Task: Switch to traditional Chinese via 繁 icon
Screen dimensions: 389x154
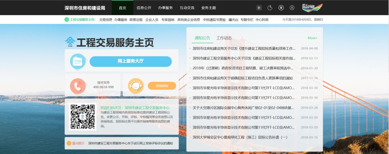Action: [281, 8]
